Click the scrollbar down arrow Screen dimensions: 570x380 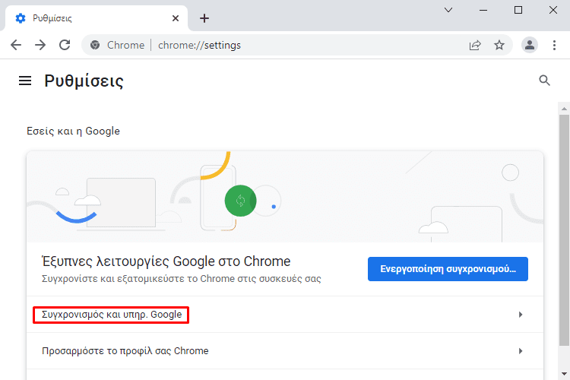click(564, 373)
